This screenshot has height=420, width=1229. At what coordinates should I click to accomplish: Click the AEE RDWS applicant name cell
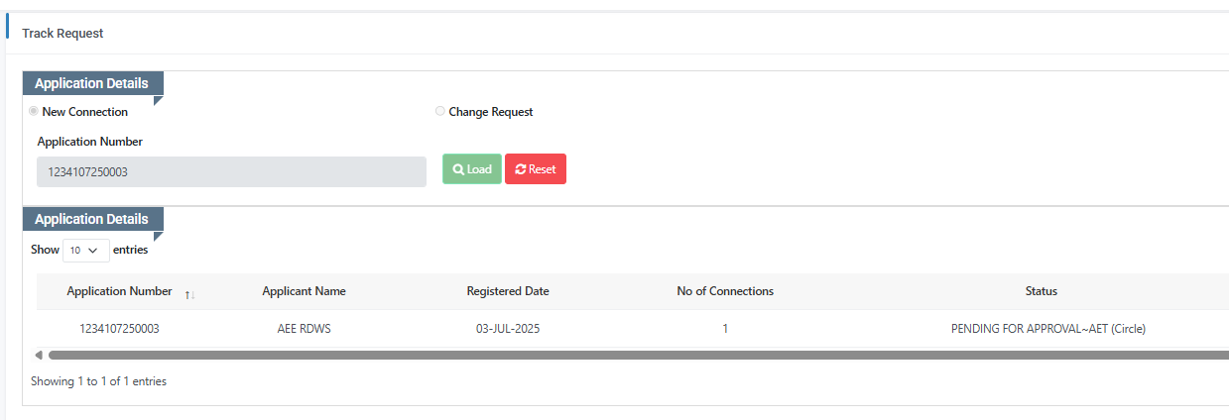[x=304, y=329]
